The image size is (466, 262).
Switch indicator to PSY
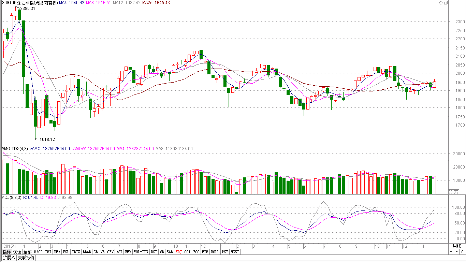(x=225, y=252)
